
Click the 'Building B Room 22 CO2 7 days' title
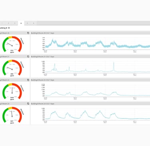point(42,80)
